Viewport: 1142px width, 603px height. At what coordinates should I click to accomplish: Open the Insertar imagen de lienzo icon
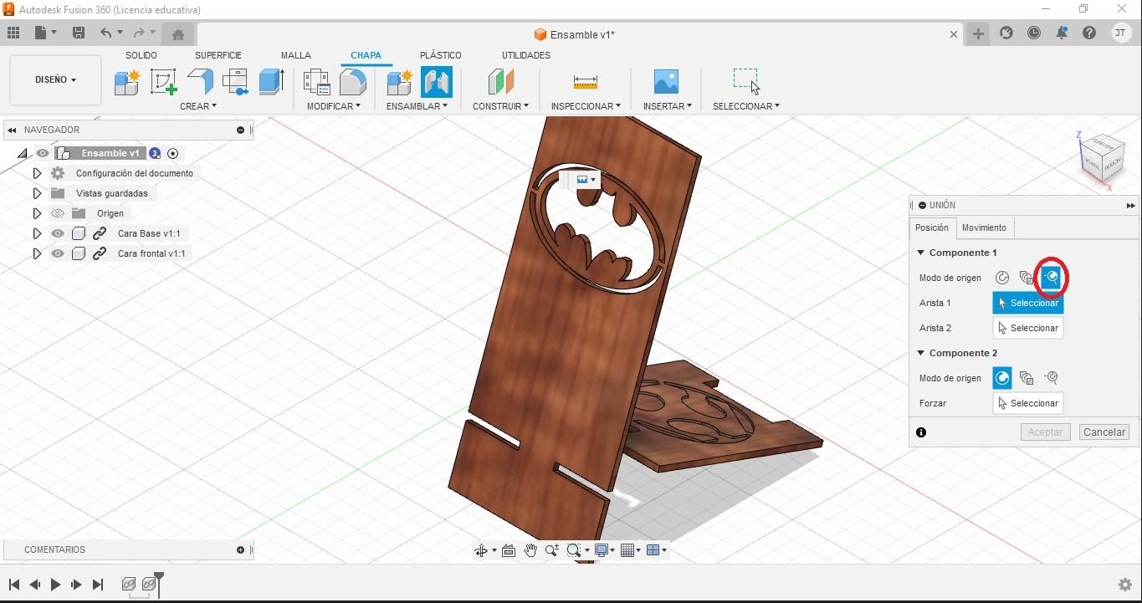pyautogui.click(x=665, y=81)
